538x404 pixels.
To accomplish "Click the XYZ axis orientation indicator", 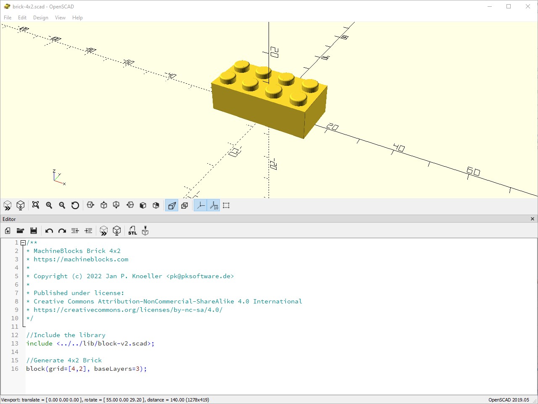I will pos(59,177).
